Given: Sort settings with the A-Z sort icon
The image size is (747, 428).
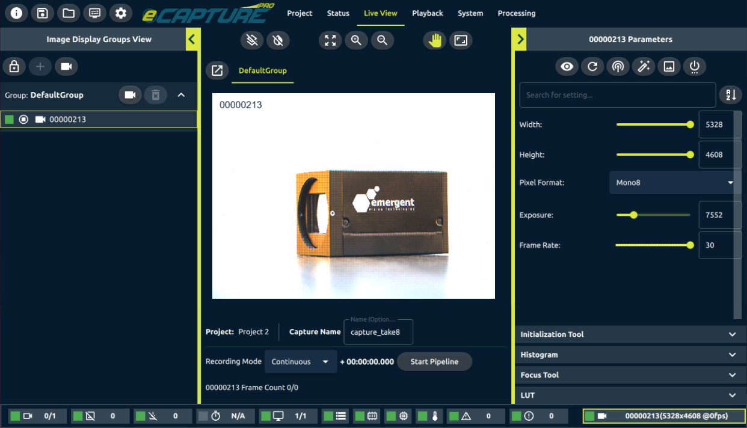Looking at the screenshot, I should (731, 95).
